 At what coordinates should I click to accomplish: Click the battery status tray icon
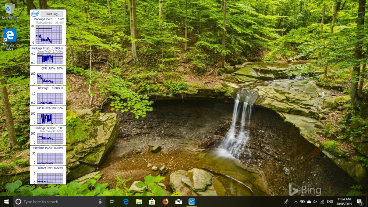(x=302, y=201)
